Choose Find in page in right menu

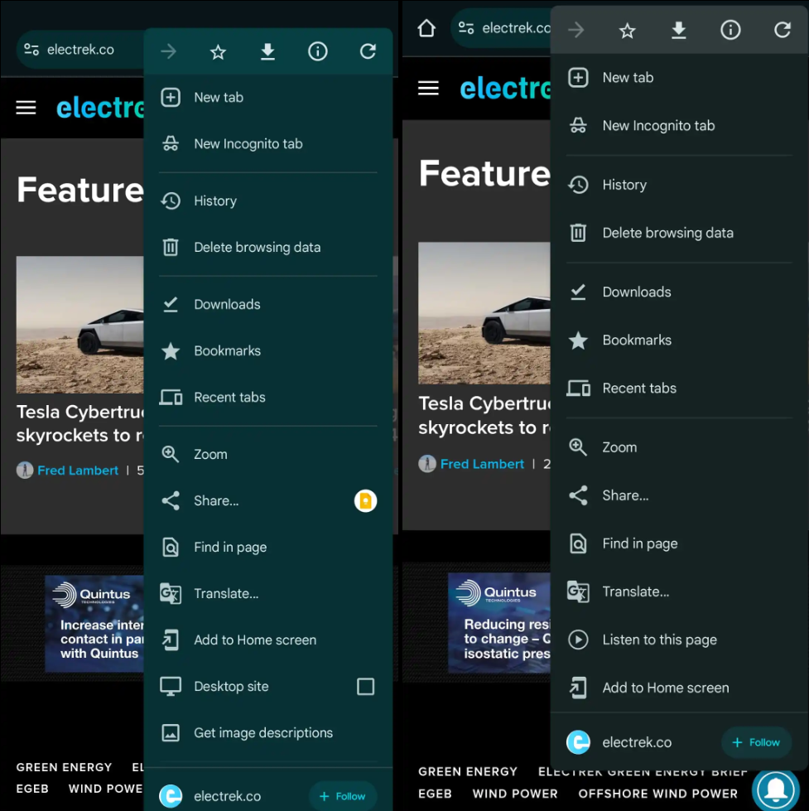click(679, 543)
